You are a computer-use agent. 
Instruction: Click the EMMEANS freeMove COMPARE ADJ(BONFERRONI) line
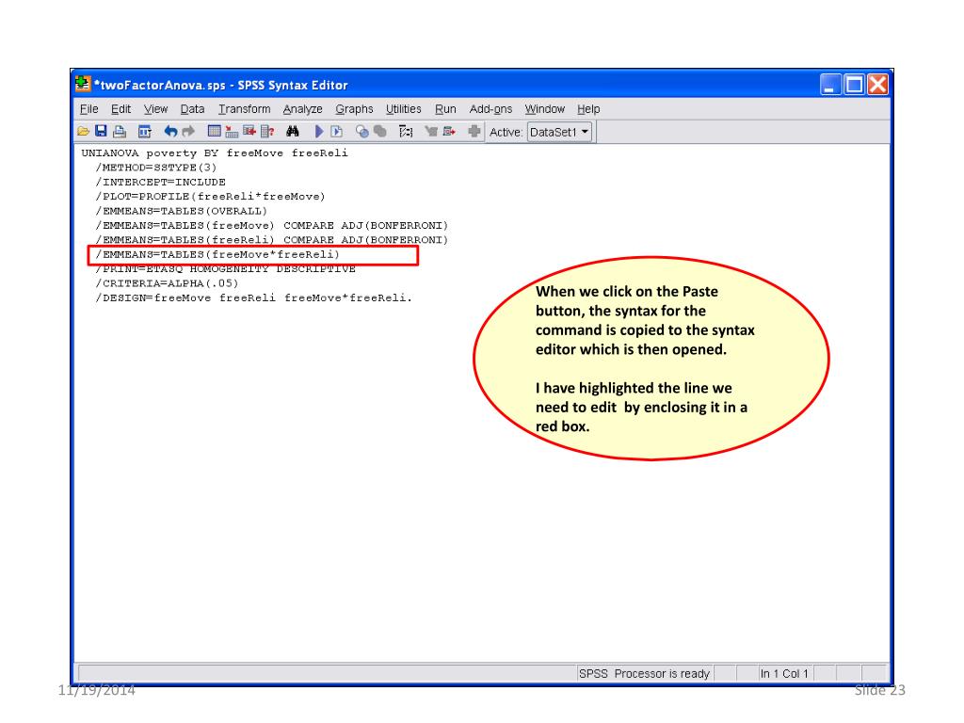tap(272, 226)
